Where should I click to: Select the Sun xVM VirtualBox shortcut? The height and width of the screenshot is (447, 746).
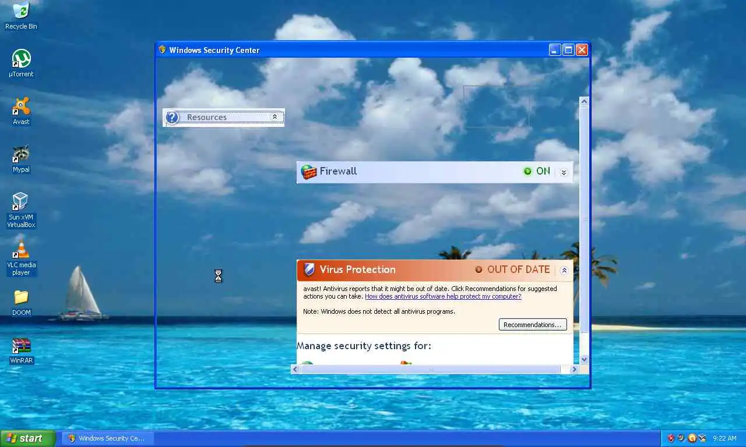coord(21,210)
